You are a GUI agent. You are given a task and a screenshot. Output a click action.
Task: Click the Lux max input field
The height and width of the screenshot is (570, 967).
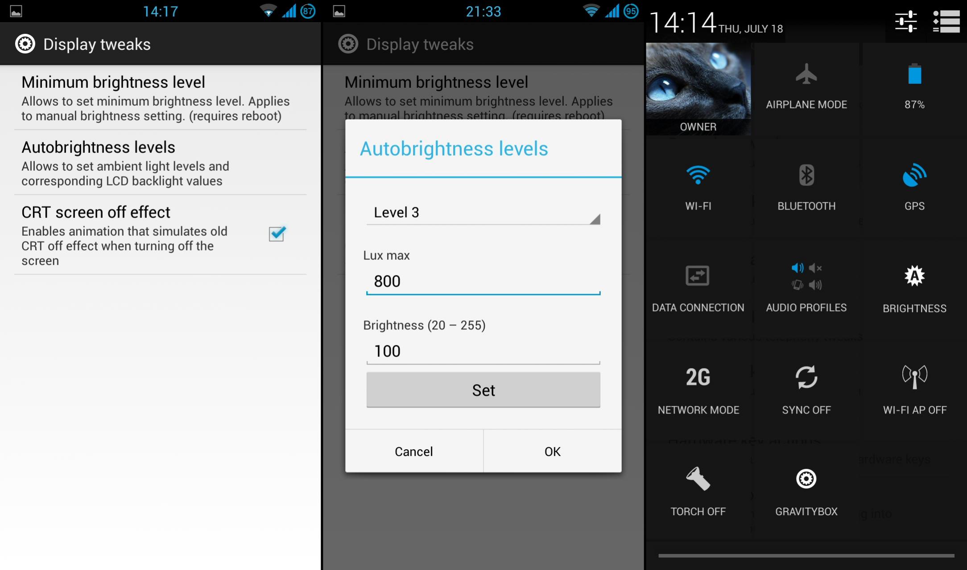482,280
